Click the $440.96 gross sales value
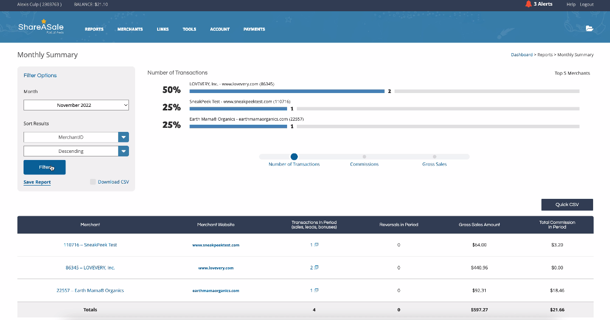Screen dimensions: 610x320 [x=480, y=267]
